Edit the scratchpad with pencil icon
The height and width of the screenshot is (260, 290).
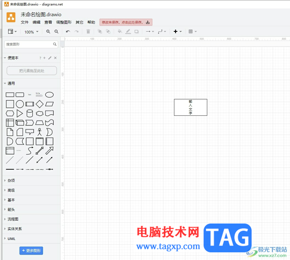click(x=50, y=58)
